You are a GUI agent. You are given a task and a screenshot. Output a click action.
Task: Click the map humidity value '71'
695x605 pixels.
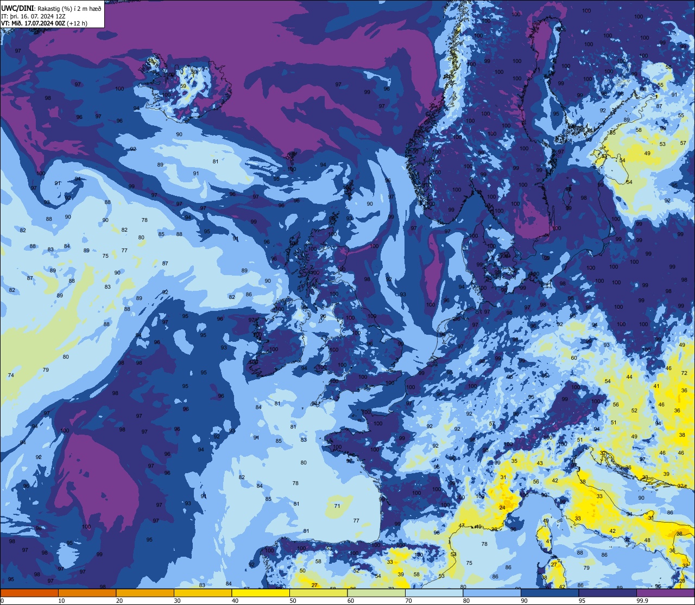click(x=337, y=506)
